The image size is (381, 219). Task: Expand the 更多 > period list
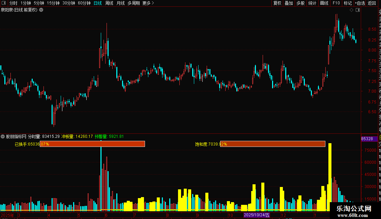tap(148, 3)
